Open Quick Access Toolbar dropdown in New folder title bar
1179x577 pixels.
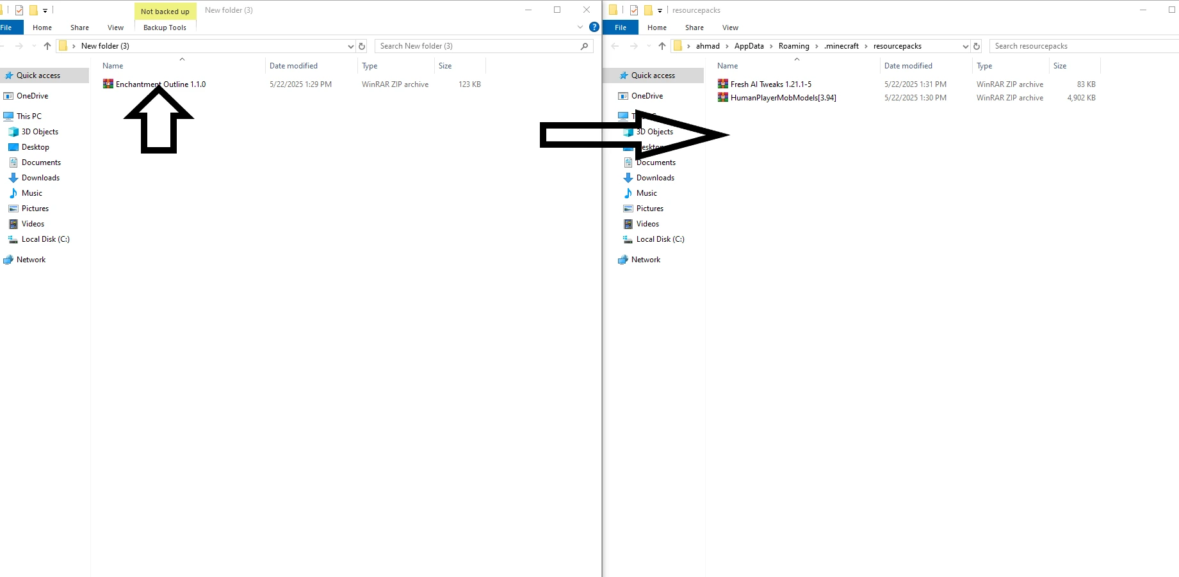click(x=45, y=11)
